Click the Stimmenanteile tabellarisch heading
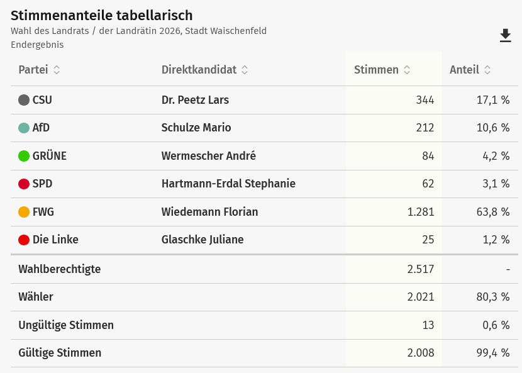522x373 pixels. (x=102, y=15)
